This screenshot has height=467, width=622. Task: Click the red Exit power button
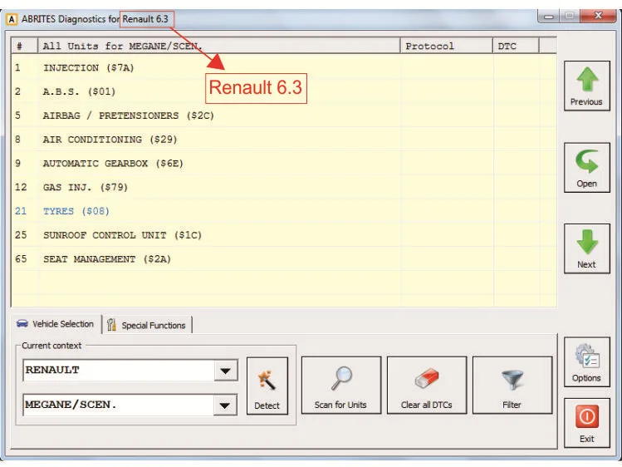tap(586, 423)
